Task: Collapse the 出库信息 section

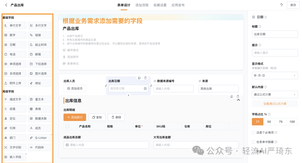Action: pos(238,100)
